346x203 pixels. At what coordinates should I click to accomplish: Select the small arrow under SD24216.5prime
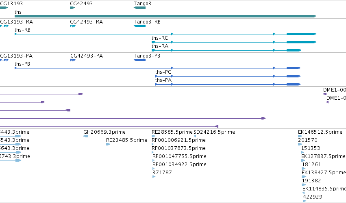click(195, 136)
